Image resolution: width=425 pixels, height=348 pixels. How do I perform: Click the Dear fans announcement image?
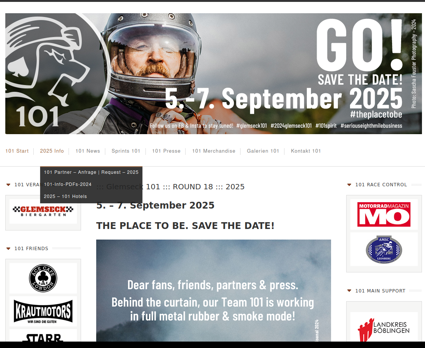point(214,291)
